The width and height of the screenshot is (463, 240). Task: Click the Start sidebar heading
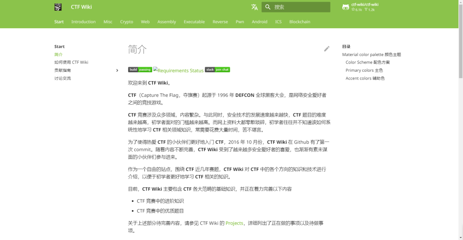(59, 47)
